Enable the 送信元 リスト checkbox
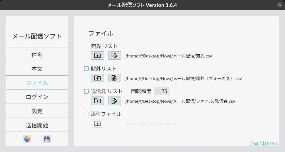This screenshot has height=152, width=285. [86, 91]
